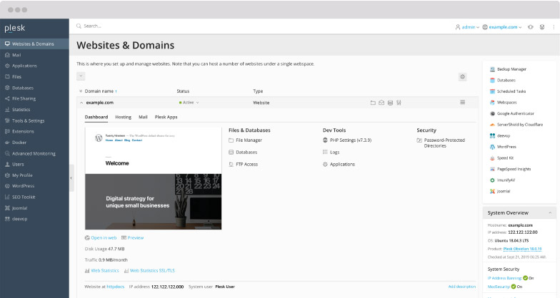Collapse the System Overview panel
The width and height of the screenshot is (560, 298).
pyautogui.click(x=549, y=212)
